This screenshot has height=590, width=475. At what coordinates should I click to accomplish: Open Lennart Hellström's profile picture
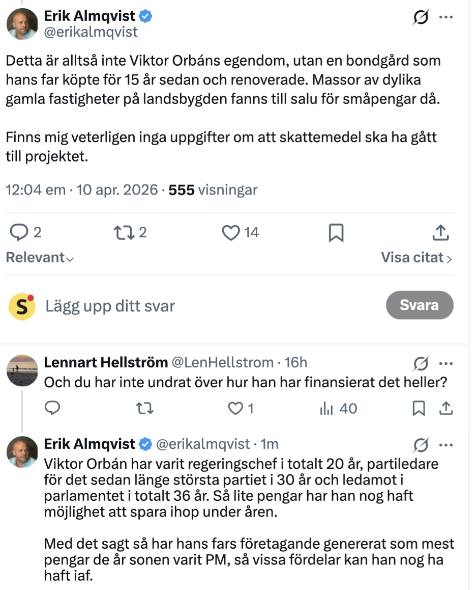pos(22,370)
